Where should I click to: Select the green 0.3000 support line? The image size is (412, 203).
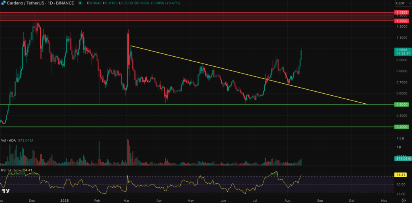[x=197, y=127]
